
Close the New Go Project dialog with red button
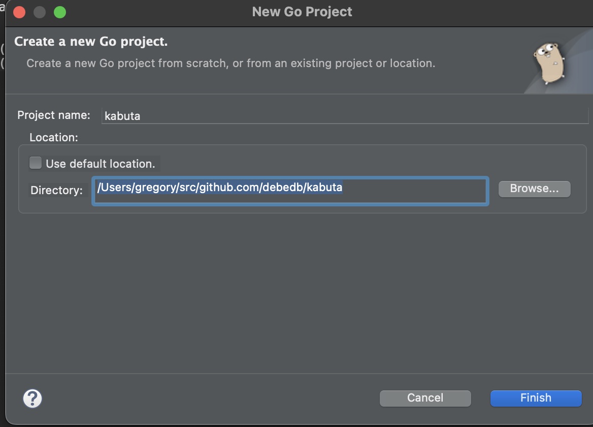click(x=19, y=12)
